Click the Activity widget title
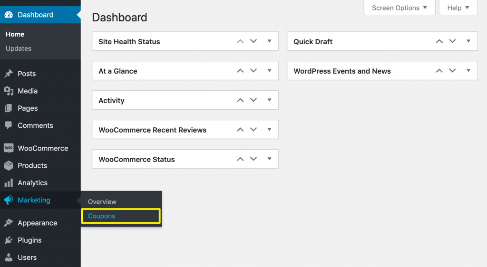Image resolution: width=487 pixels, height=267 pixels. (111, 100)
